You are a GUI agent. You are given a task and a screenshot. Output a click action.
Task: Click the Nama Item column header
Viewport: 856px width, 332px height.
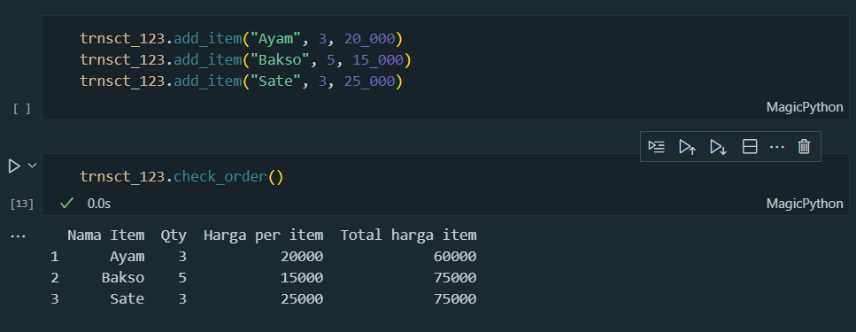coord(106,235)
